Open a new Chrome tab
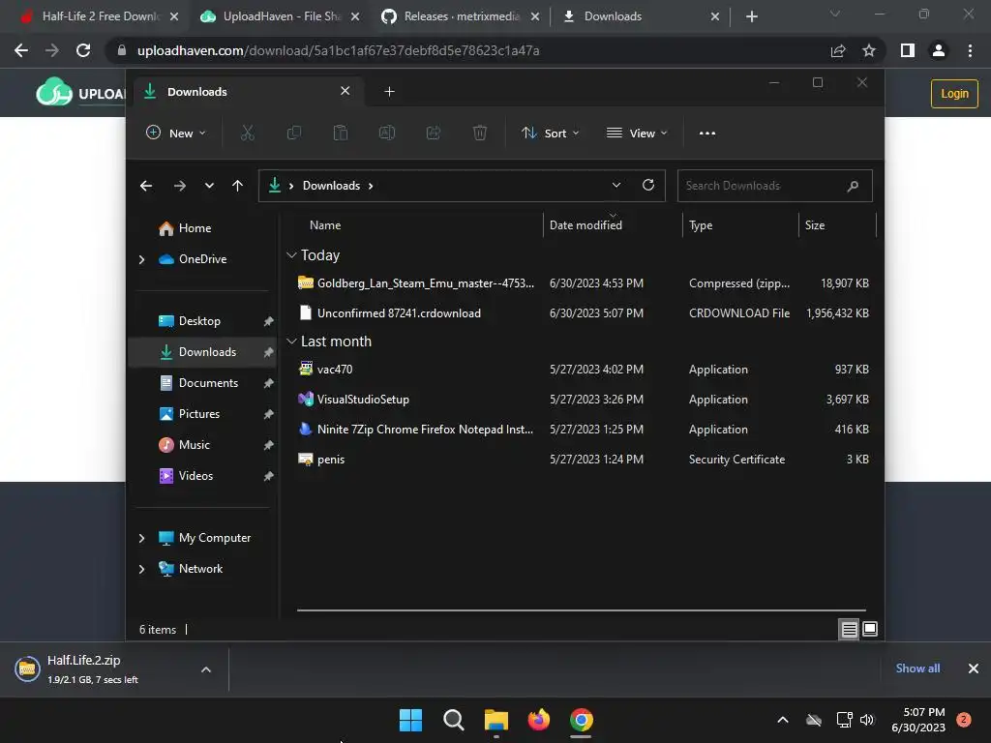The image size is (991, 743). pyautogui.click(x=751, y=17)
